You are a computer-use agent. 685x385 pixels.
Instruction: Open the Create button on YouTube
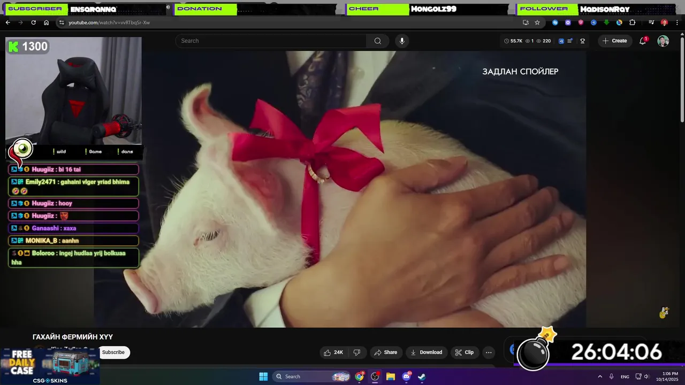pyautogui.click(x=615, y=41)
